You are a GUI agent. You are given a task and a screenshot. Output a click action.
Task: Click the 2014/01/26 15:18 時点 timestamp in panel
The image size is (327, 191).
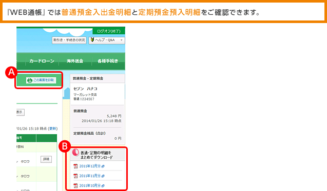click(101, 121)
